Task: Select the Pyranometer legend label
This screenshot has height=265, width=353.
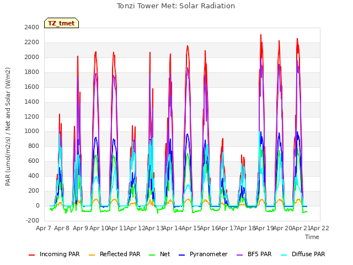Action: [x=208, y=254]
